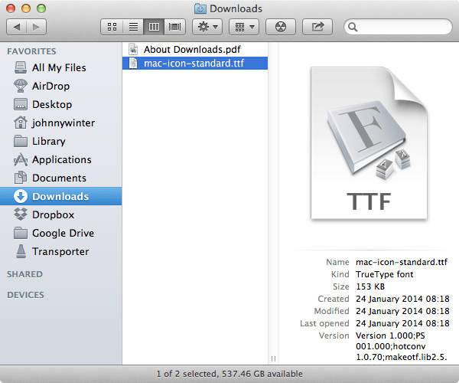Open the Action gear dropdown menu
The height and width of the screenshot is (383, 459).
pyautogui.click(x=207, y=27)
